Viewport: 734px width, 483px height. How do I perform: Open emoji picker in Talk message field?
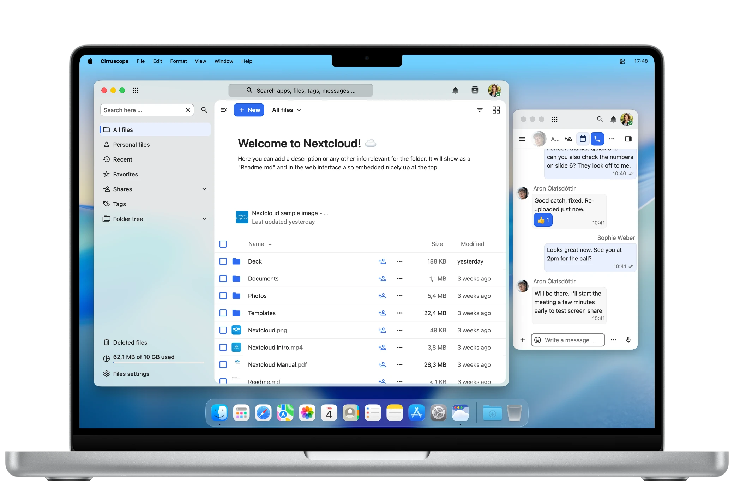pos(537,340)
